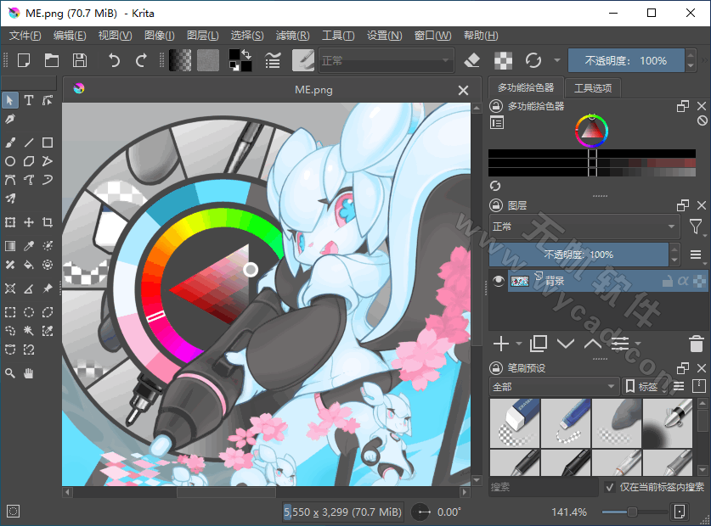Open the layer blending mode dropdown
Image resolution: width=711 pixels, height=526 pixels.
586,227
